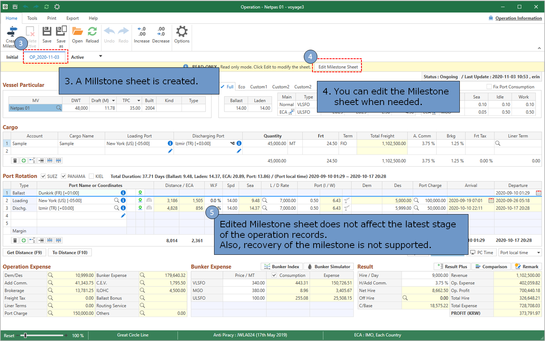The width and height of the screenshot is (545, 341).
Task: Add a port row with the green plus under Port Rotation
Action: coord(24,241)
